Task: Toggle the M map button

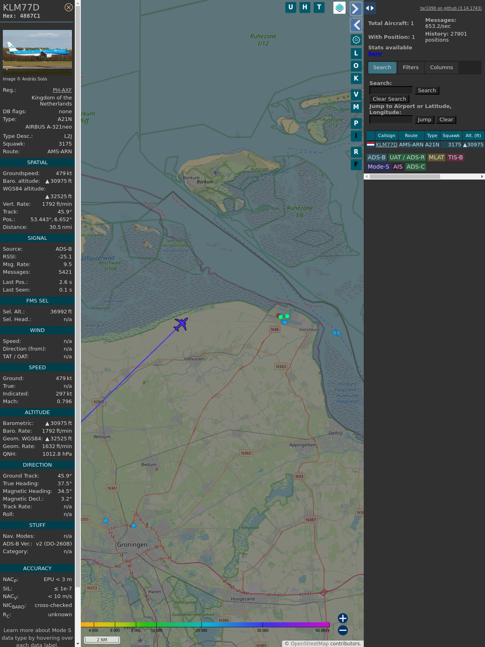Action: 356,107
